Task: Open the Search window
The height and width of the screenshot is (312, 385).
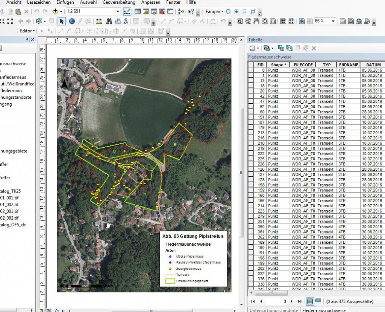Action: point(154,12)
